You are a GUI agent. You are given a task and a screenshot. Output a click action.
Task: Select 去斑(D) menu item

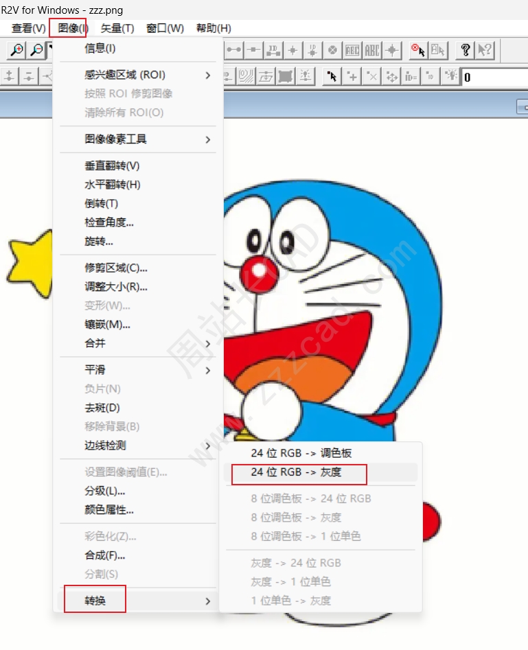(138, 408)
